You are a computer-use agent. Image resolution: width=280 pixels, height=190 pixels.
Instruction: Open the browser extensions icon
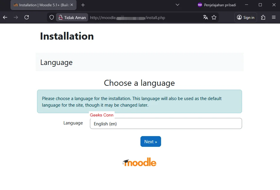[x=263, y=17]
